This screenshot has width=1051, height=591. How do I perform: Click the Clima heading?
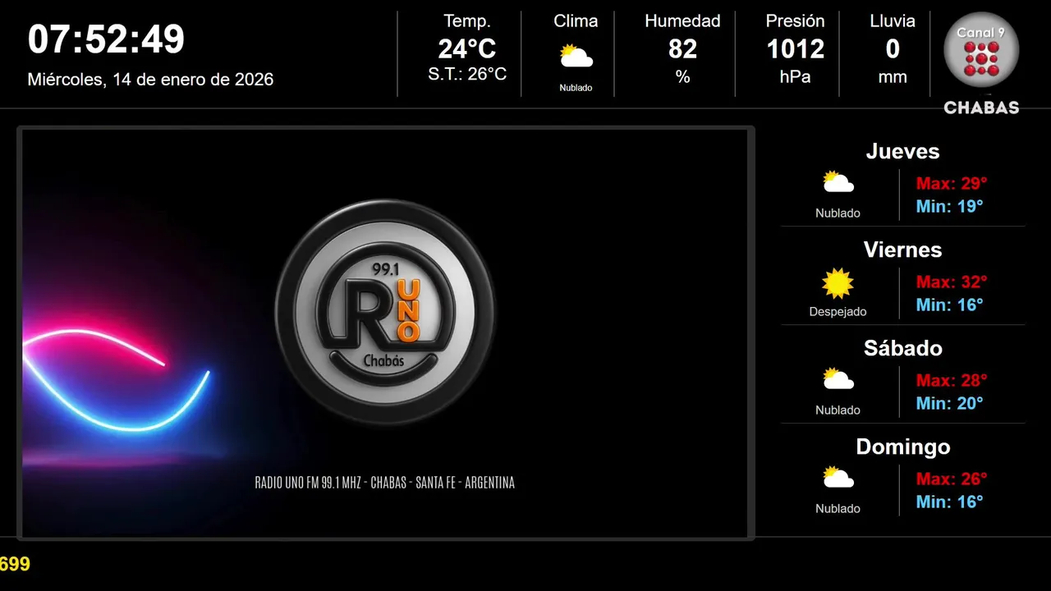576,21
